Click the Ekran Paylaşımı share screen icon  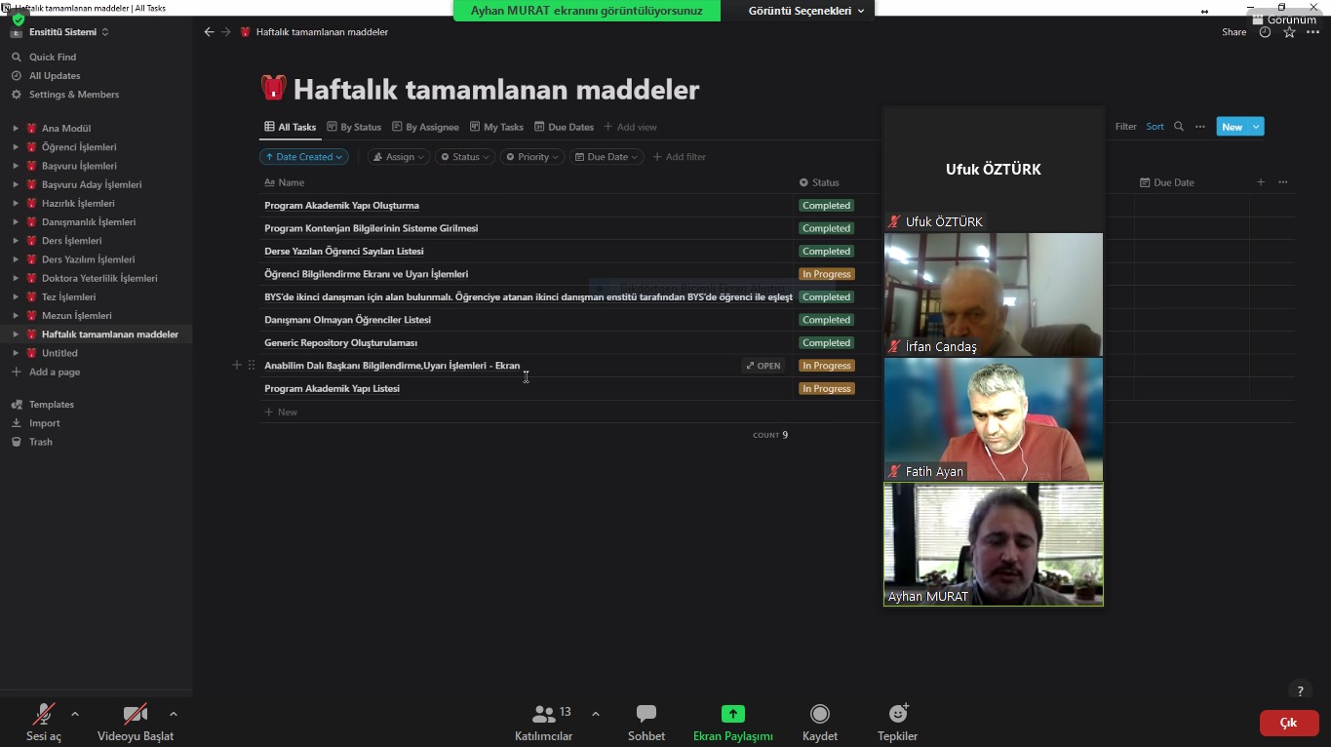click(x=732, y=714)
